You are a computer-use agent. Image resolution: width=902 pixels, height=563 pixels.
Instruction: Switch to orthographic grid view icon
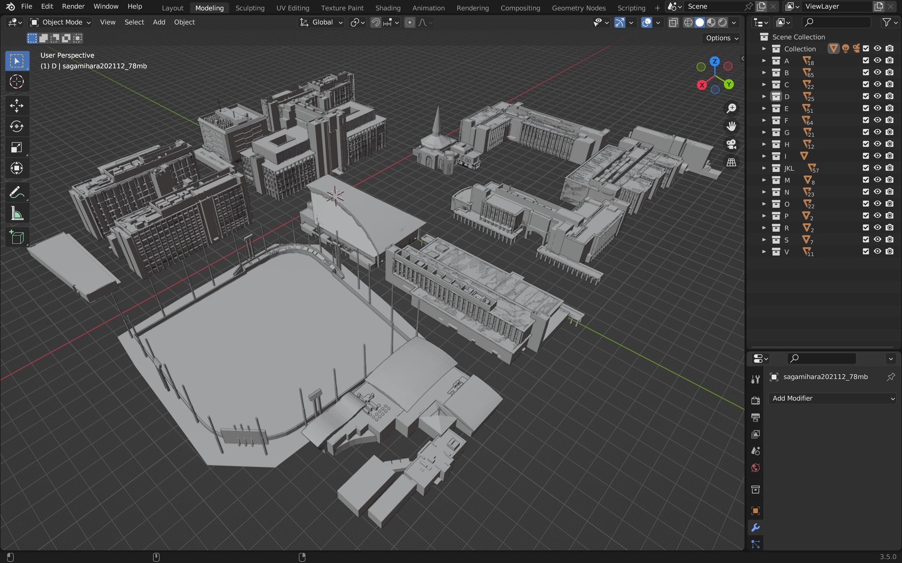(x=732, y=162)
